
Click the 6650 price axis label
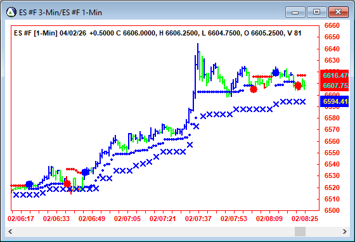point(332,37)
